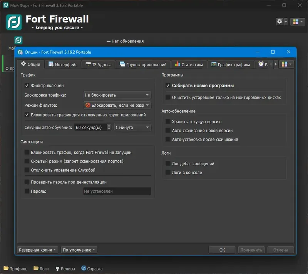This screenshot has width=308, height=274.
Task: Switch to Статистика tab
Action: (189, 64)
